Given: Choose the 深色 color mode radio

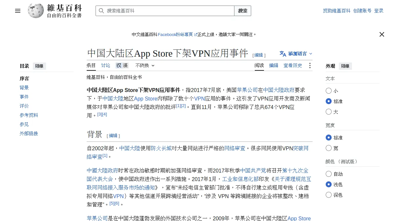Looking at the screenshot, I should 329,195.
